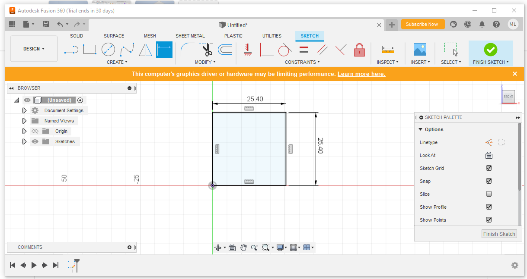Click Finish Sketch button in Sketch Palette
This screenshot has height=279, width=527.
[499, 234]
